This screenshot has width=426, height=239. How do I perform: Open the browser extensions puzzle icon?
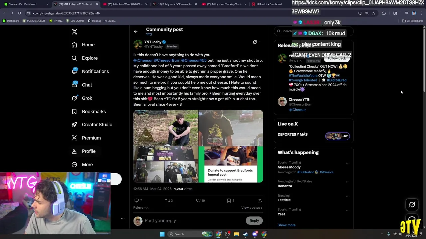(x=384, y=13)
